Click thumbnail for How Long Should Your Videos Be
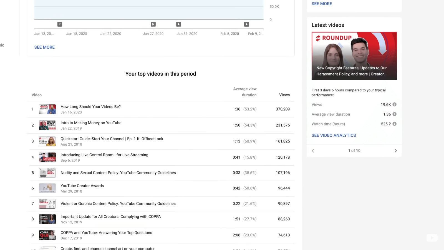This screenshot has width=444, height=250. [47, 109]
